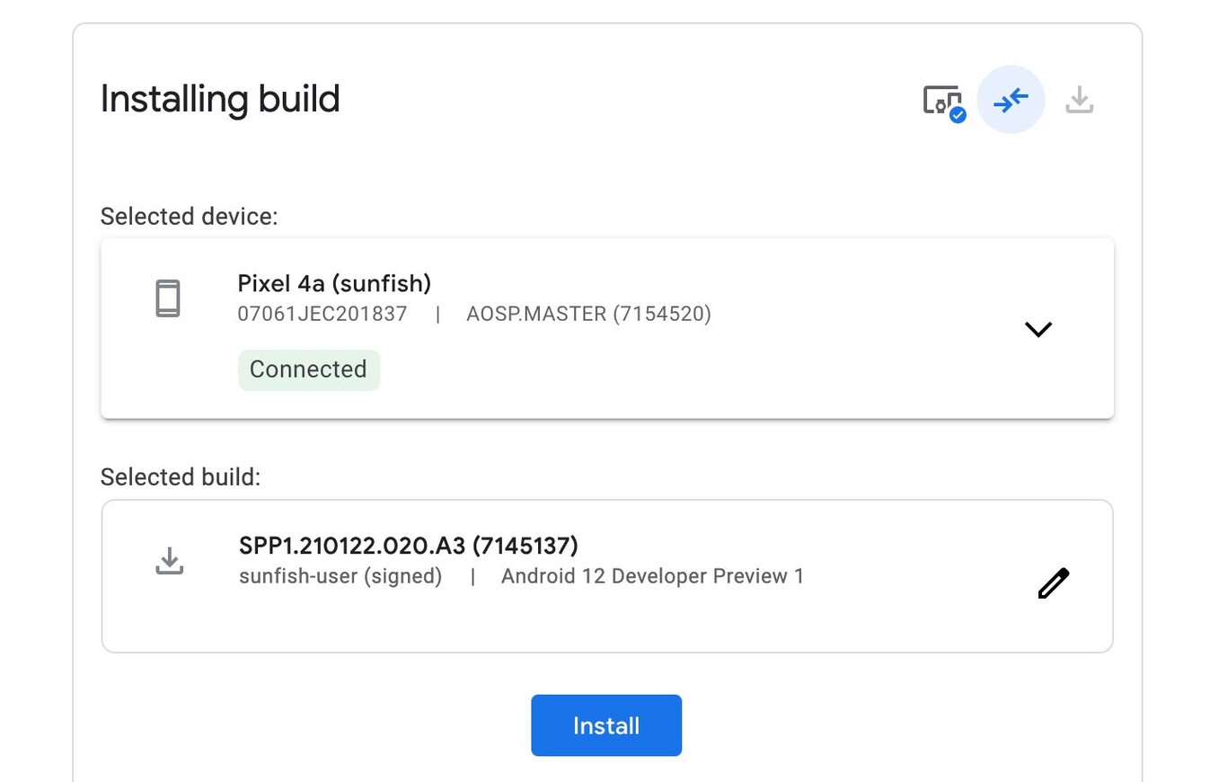The height and width of the screenshot is (782, 1227).
Task: Edit the selected build using the pencil icon
Action: click(1053, 582)
